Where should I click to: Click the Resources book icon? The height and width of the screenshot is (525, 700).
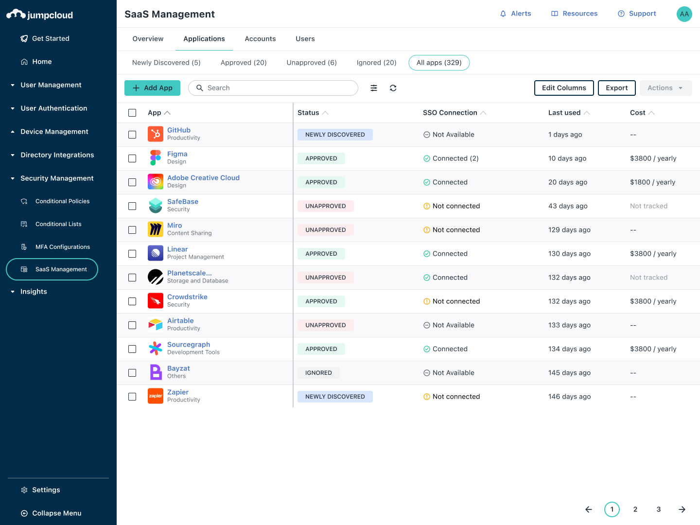[555, 14]
